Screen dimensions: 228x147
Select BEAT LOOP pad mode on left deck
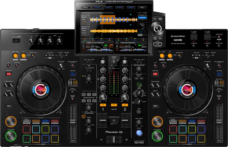[x=36, y=121]
